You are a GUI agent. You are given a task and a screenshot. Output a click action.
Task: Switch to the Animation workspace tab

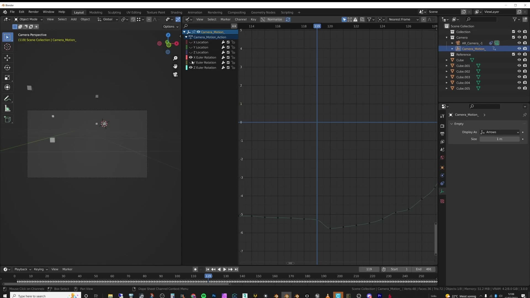pyautogui.click(x=195, y=12)
